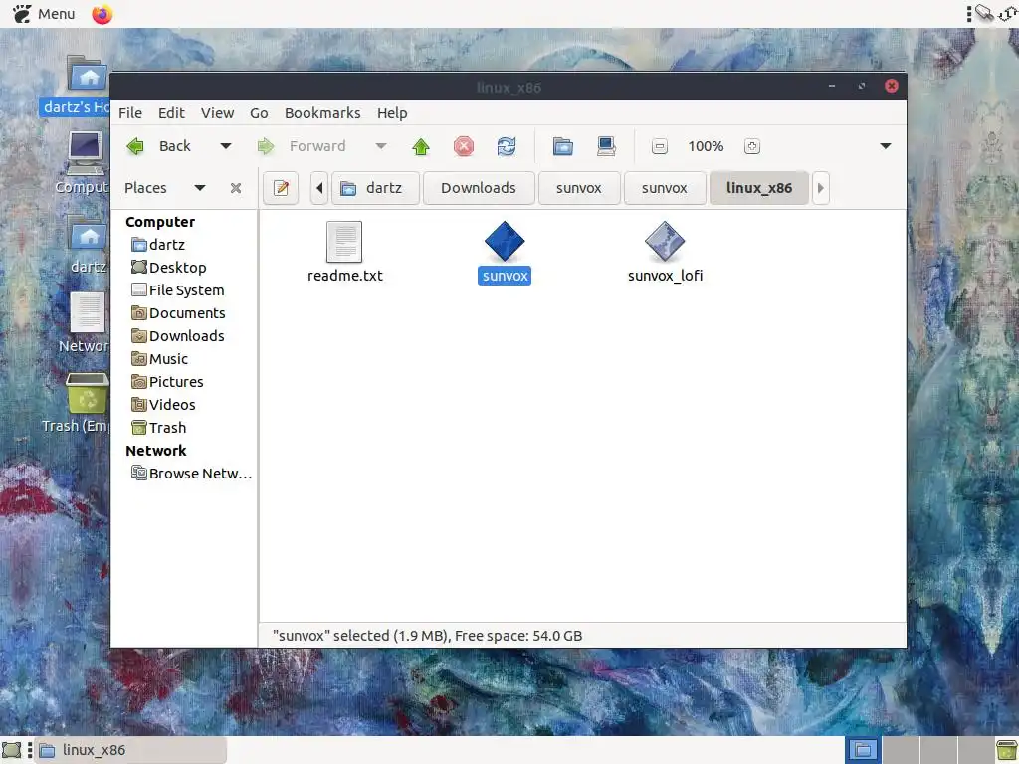Reload the current folder

tap(507, 147)
